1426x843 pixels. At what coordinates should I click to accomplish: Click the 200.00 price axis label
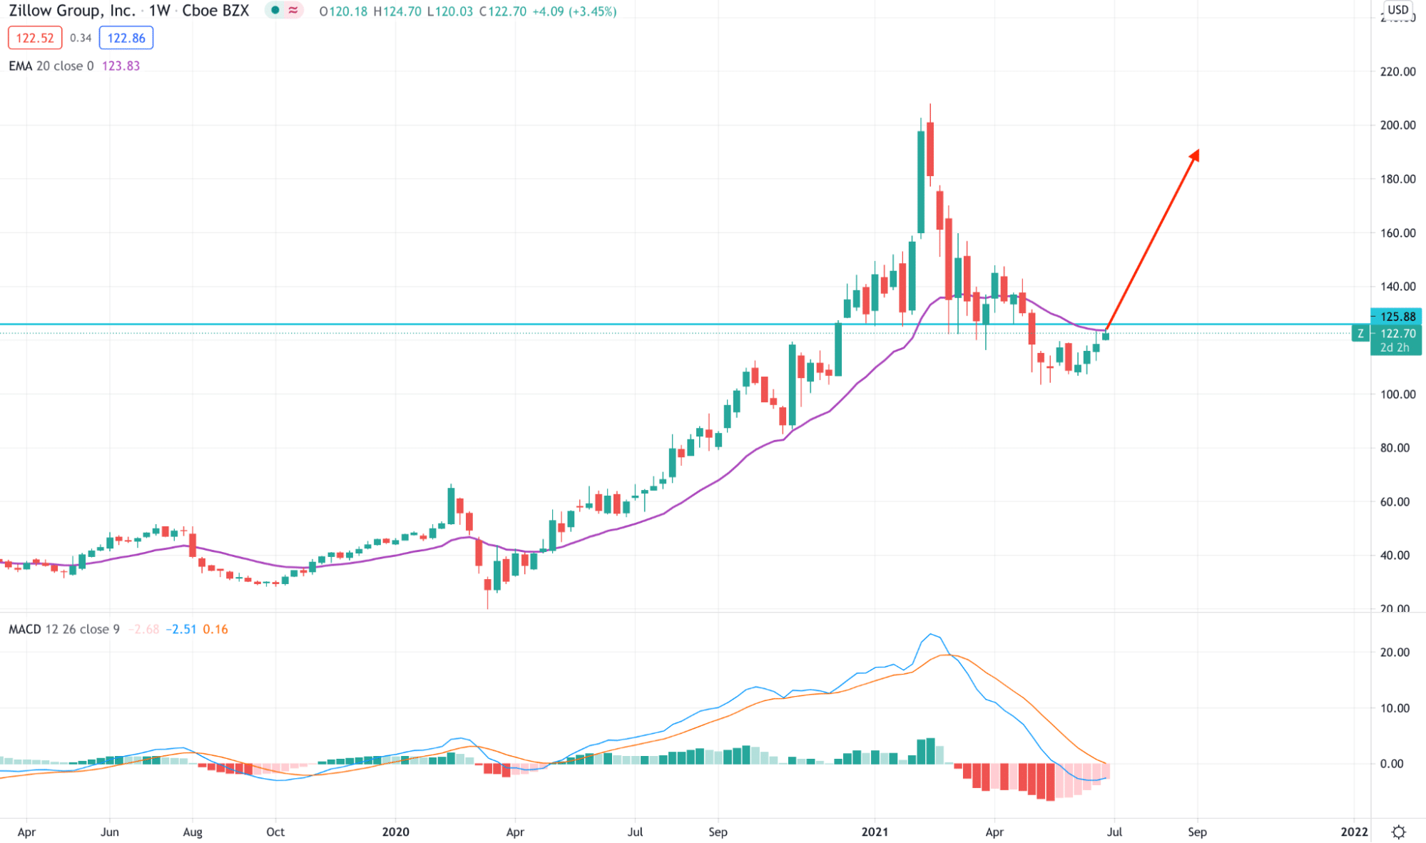(1398, 125)
